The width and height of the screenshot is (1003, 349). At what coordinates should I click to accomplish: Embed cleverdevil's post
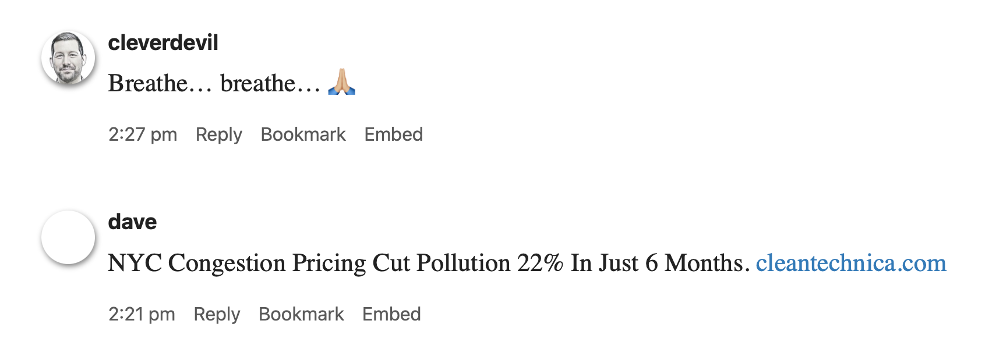[393, 134]
